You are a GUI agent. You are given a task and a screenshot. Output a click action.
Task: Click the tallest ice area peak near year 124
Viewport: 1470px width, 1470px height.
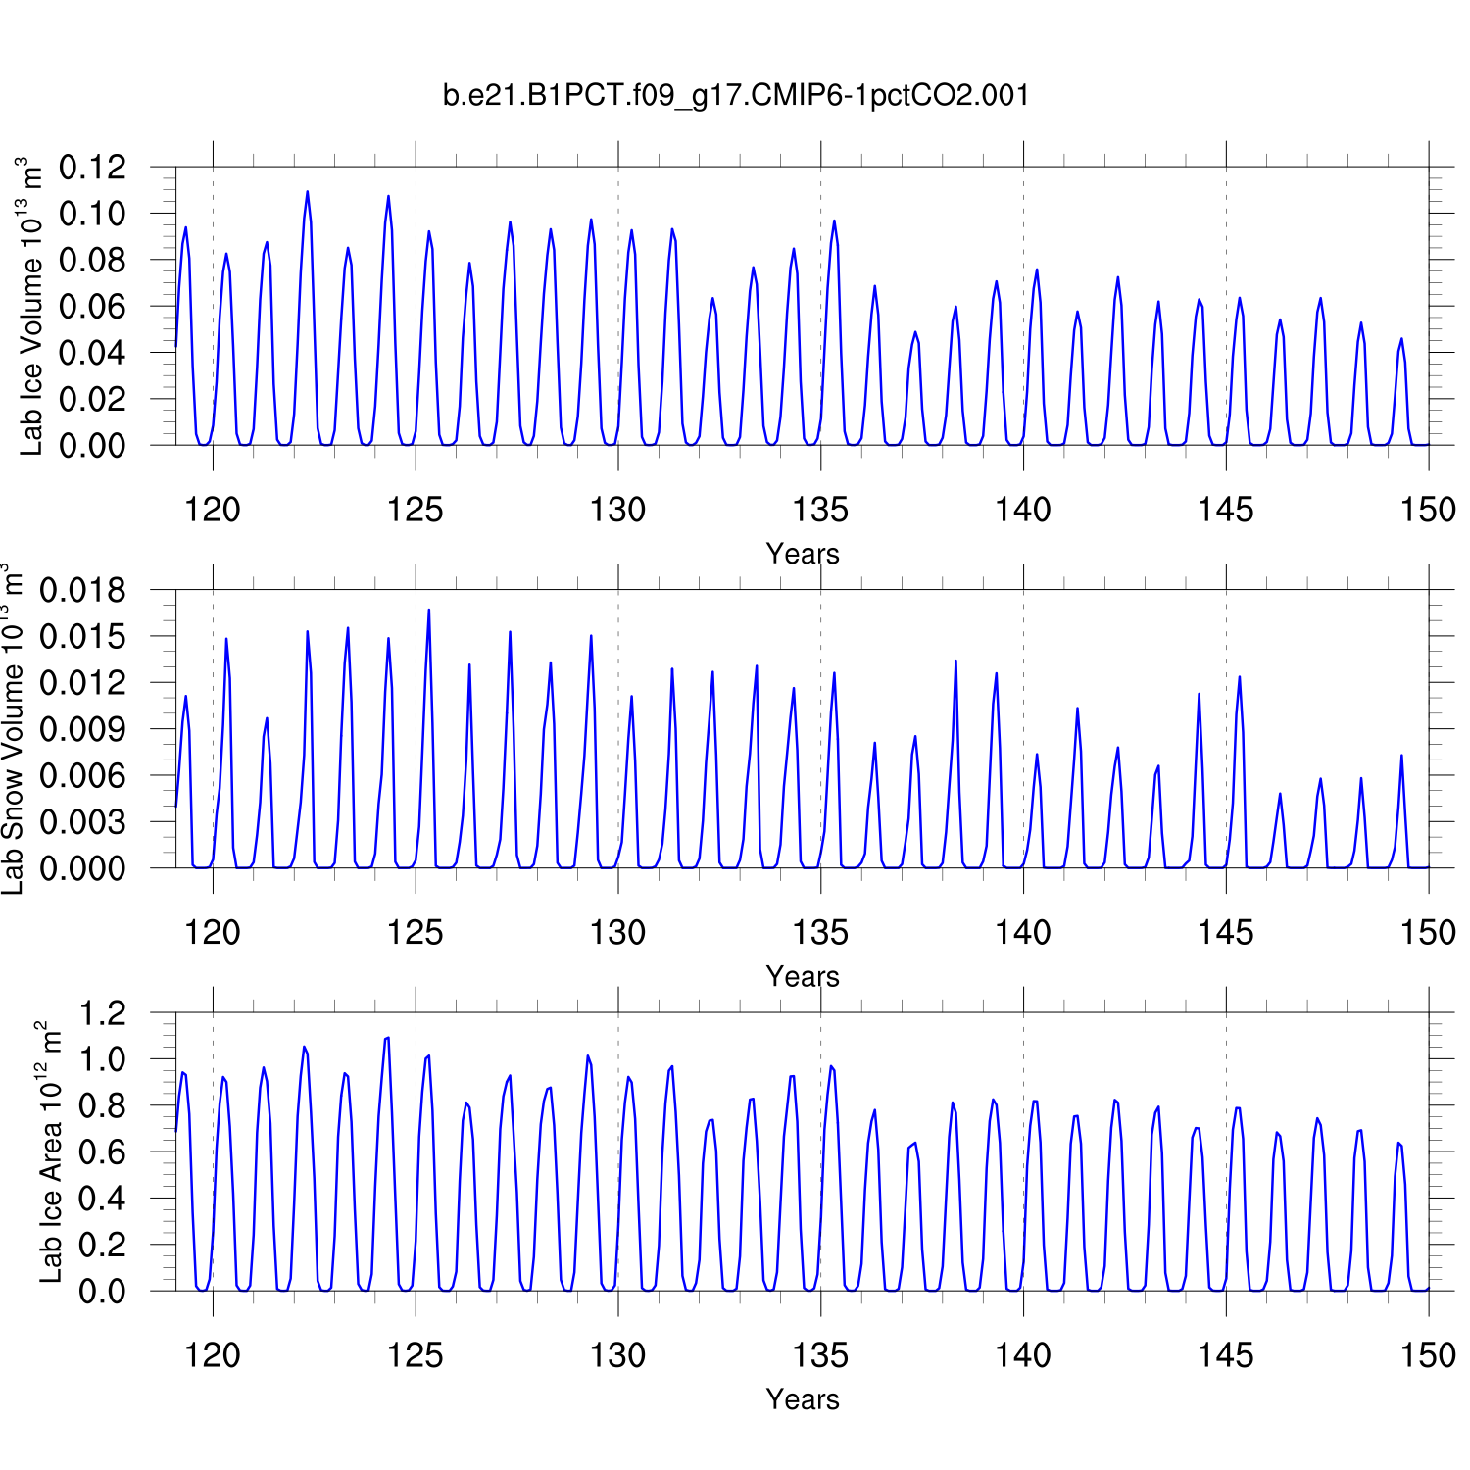pos(387,1039)
